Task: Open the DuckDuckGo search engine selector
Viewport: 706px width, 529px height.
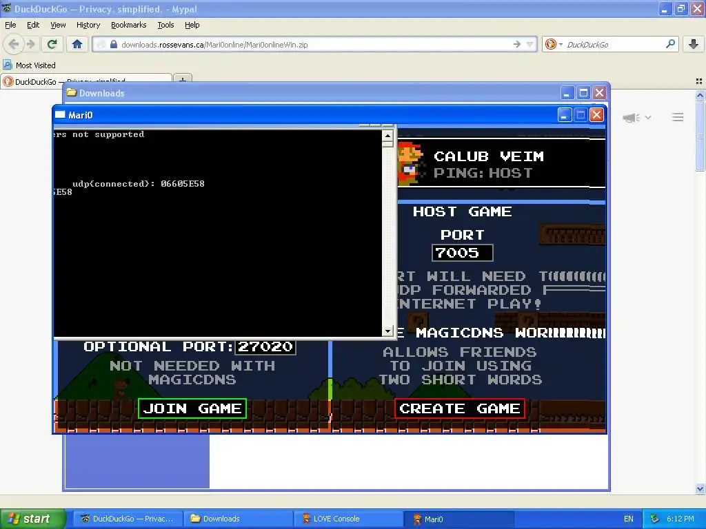Action: [x=554, y=44]
